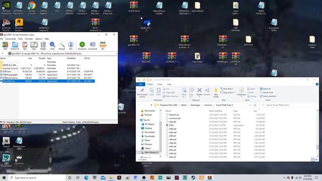The width and height of the screenshot is (322, 181).
Task: Switch to Explorer View ribbon tab
Action: (x=169, y=84)
